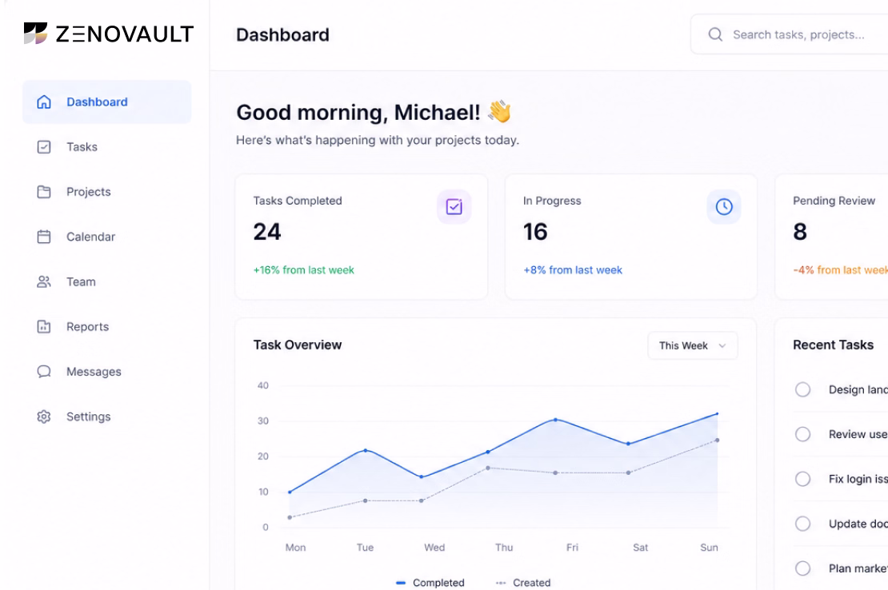Click the In Progress card
Image resolution: width=888 pixels, height=590 pixels.
631,237
